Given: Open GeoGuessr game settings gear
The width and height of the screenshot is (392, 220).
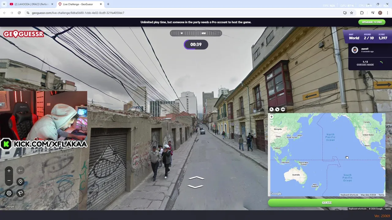Looking at the screenshot, I should pos(9,193).
